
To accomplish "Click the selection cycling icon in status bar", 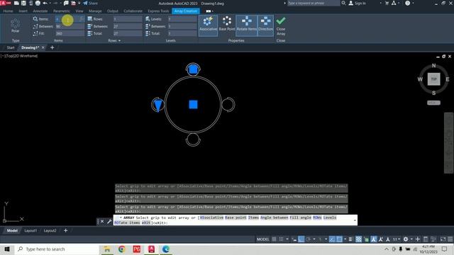I will coord(366,239).
